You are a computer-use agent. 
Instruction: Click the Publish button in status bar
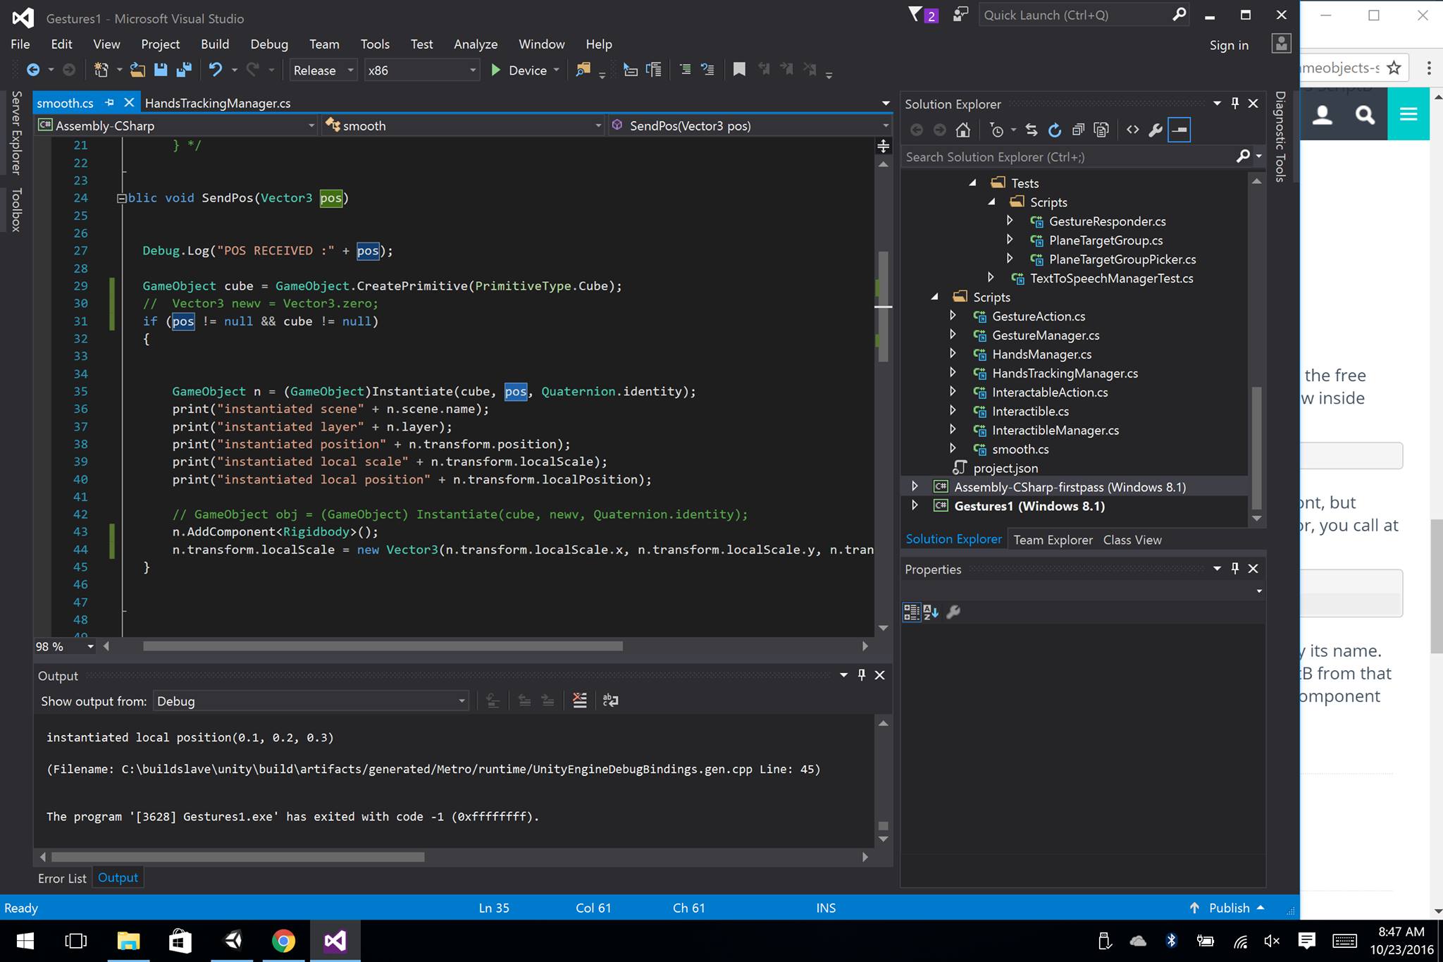click(x=1229, y=908)
